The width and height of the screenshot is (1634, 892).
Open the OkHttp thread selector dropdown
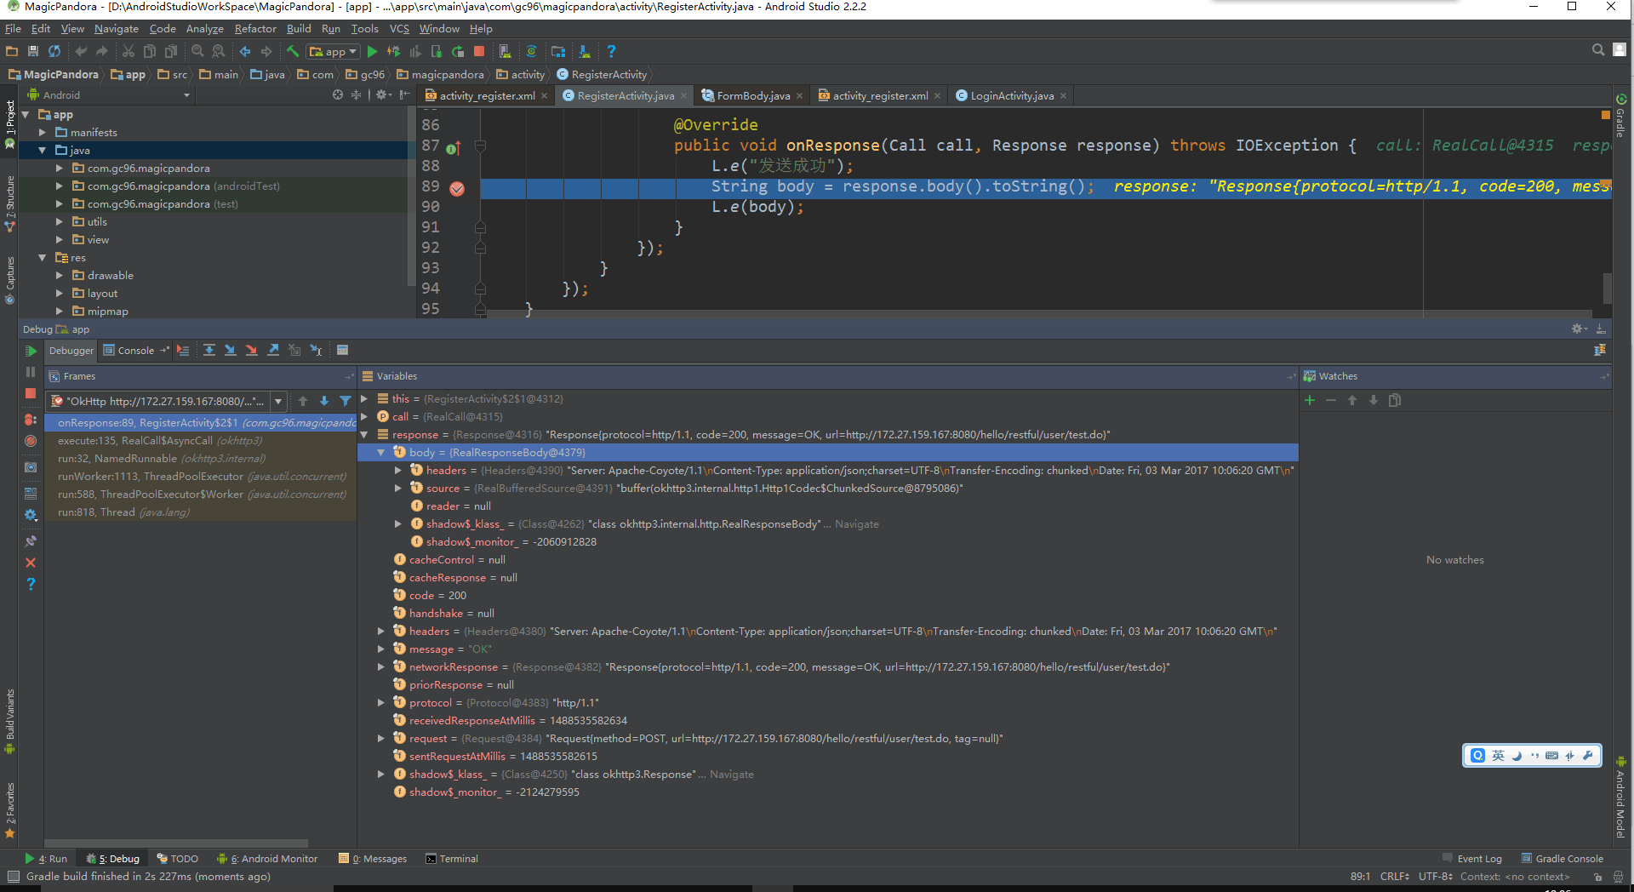pos(278,401)
